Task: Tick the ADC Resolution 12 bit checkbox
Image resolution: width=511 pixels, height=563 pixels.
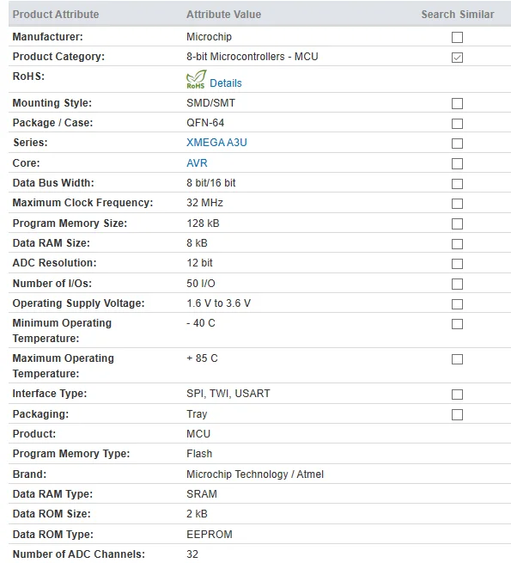Action: pos(457,264)
